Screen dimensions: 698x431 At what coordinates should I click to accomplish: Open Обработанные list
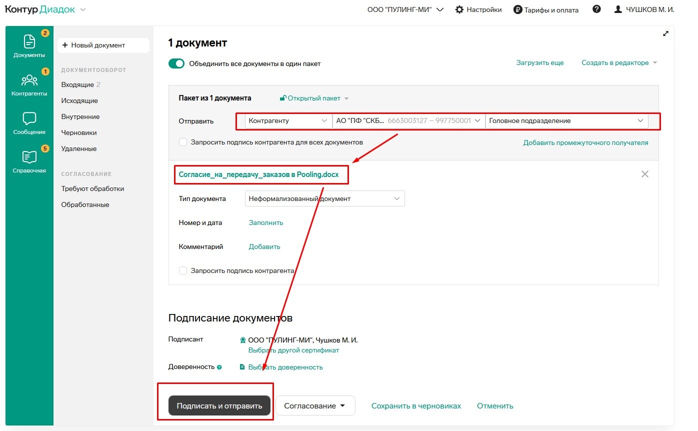85,204
